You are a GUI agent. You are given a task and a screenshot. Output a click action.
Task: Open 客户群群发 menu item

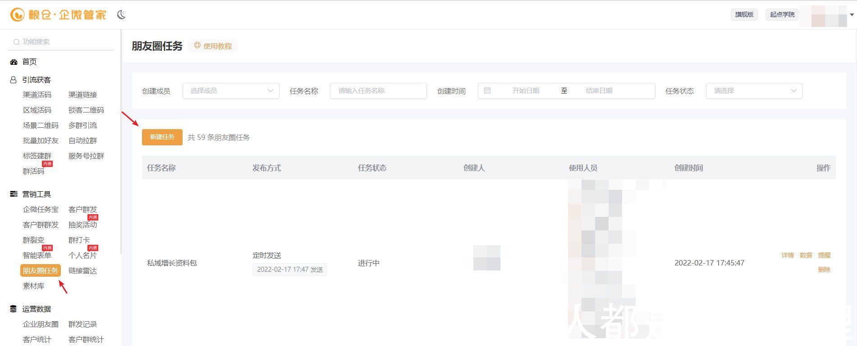(41, 225)
